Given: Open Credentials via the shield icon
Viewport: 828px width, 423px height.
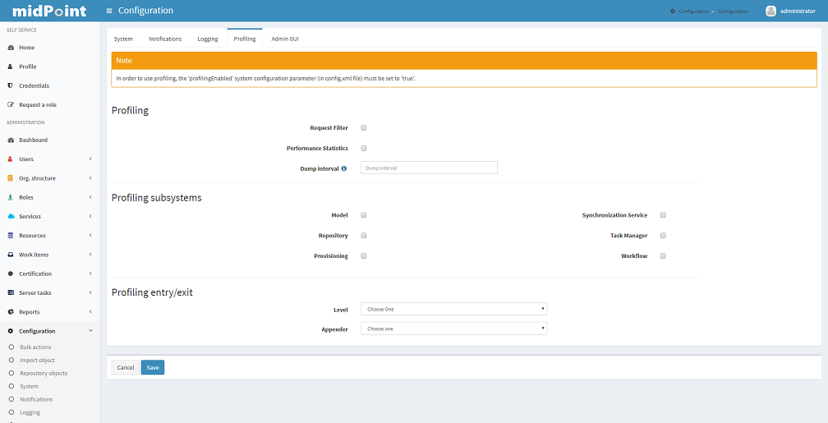Looking at the screenshot, I should tap(11, 85).
